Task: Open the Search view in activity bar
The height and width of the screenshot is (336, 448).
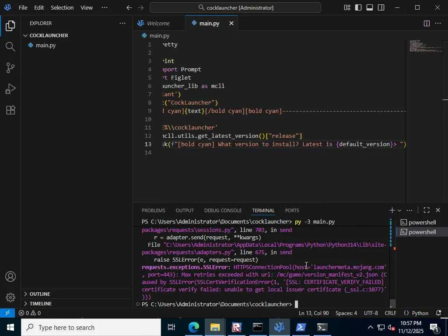Action: tap(10, 46)
